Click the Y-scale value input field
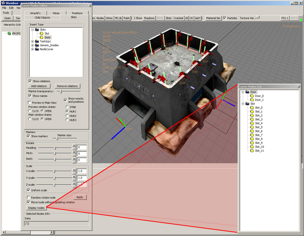Screen dimensions: 304x236 click(82, 178)
